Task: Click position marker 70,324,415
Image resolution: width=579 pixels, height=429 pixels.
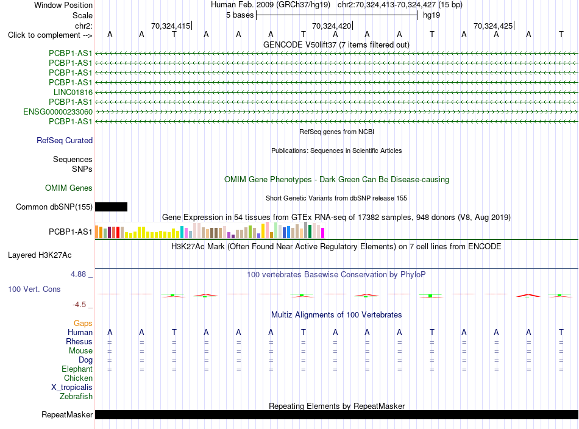Action: click(172, 26)
